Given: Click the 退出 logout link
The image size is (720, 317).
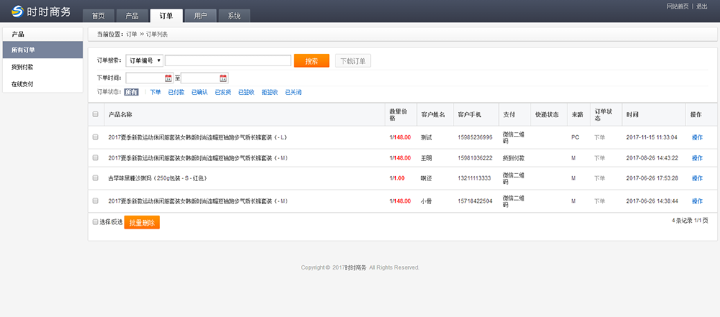Looking at the screenshot, I should 702,6.
